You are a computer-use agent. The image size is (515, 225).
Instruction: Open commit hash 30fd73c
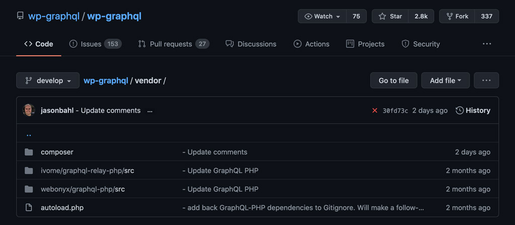coord(395,111)
